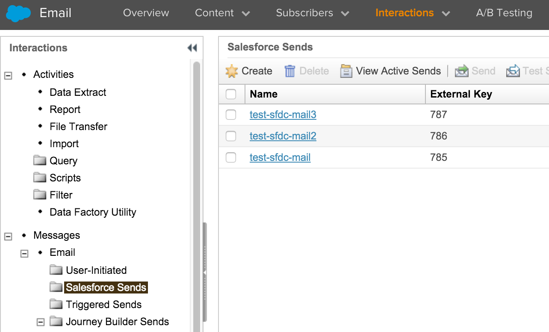Image resolution: width=549 pixels, height=332 pixels.
Task: Select Data Factory Utility in the tree
Action: [93, 212]
